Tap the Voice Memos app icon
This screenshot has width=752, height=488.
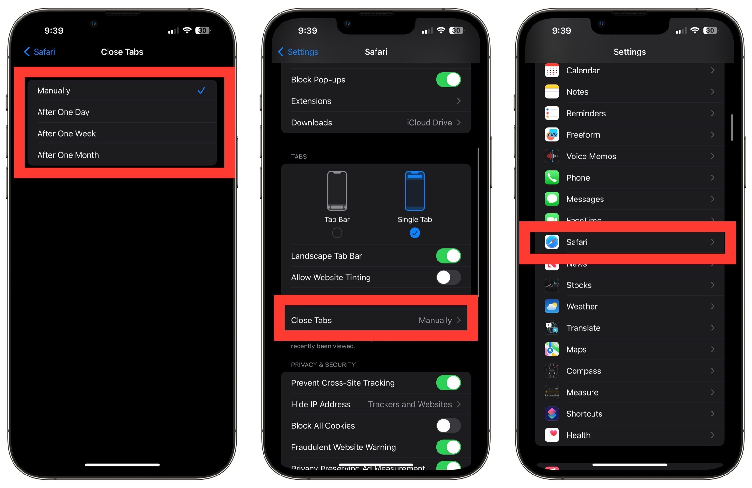[x=551, y=156]
